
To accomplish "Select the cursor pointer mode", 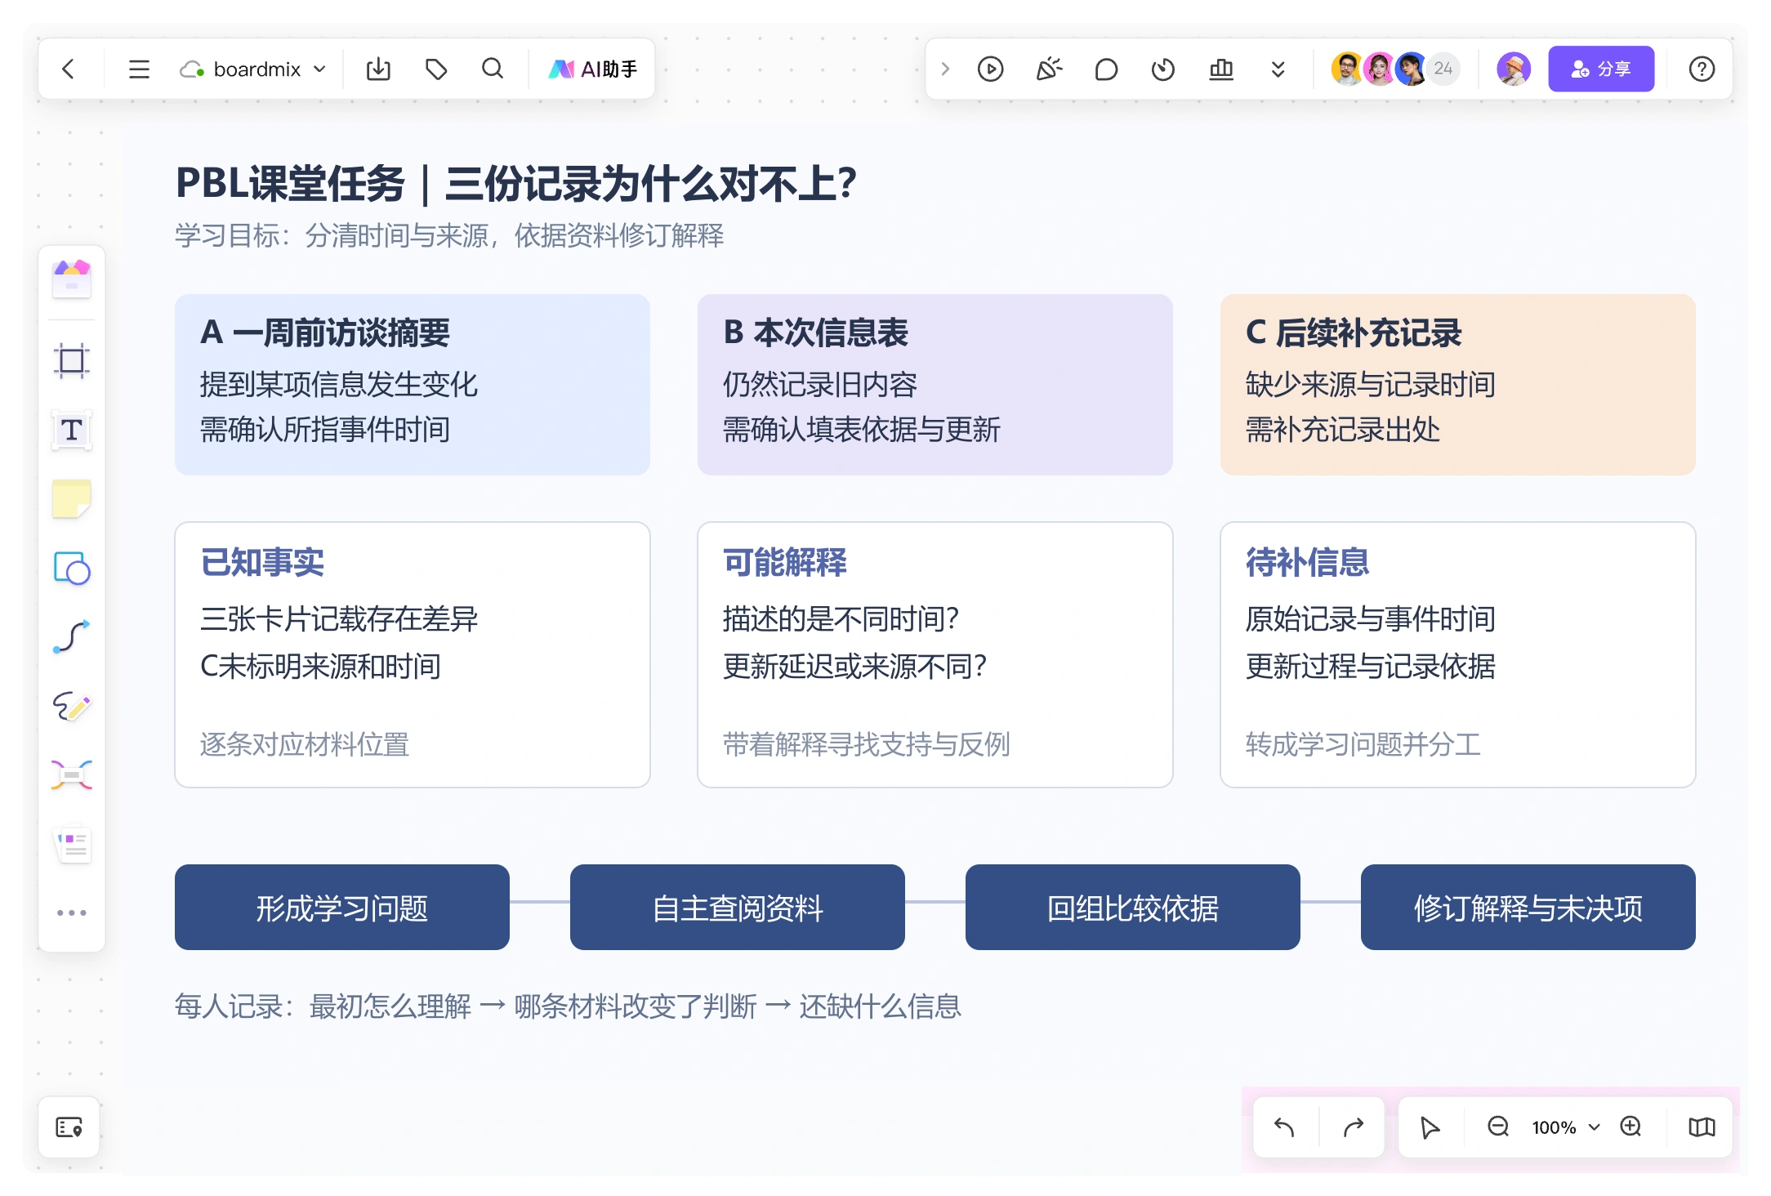I will [1430, 1127].
